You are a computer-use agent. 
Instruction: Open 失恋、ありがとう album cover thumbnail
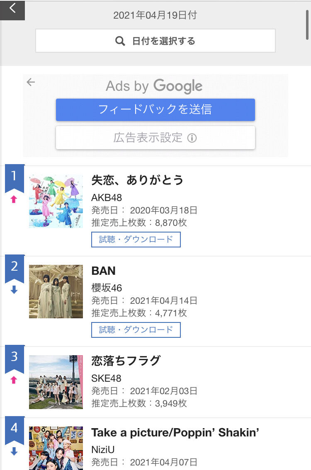tap(56, 201)
